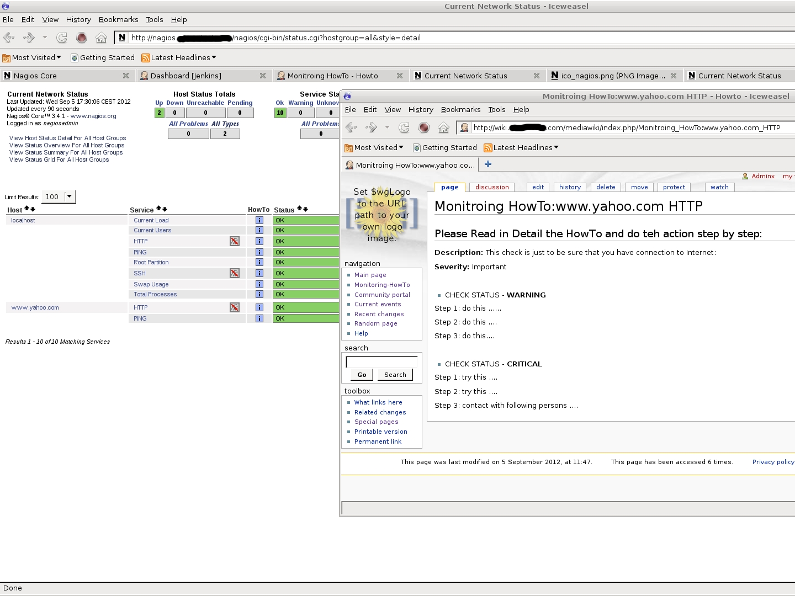Screen dimensions: 795x596
Task: Open the Limit Results dropdown
Action: (70, 196)
